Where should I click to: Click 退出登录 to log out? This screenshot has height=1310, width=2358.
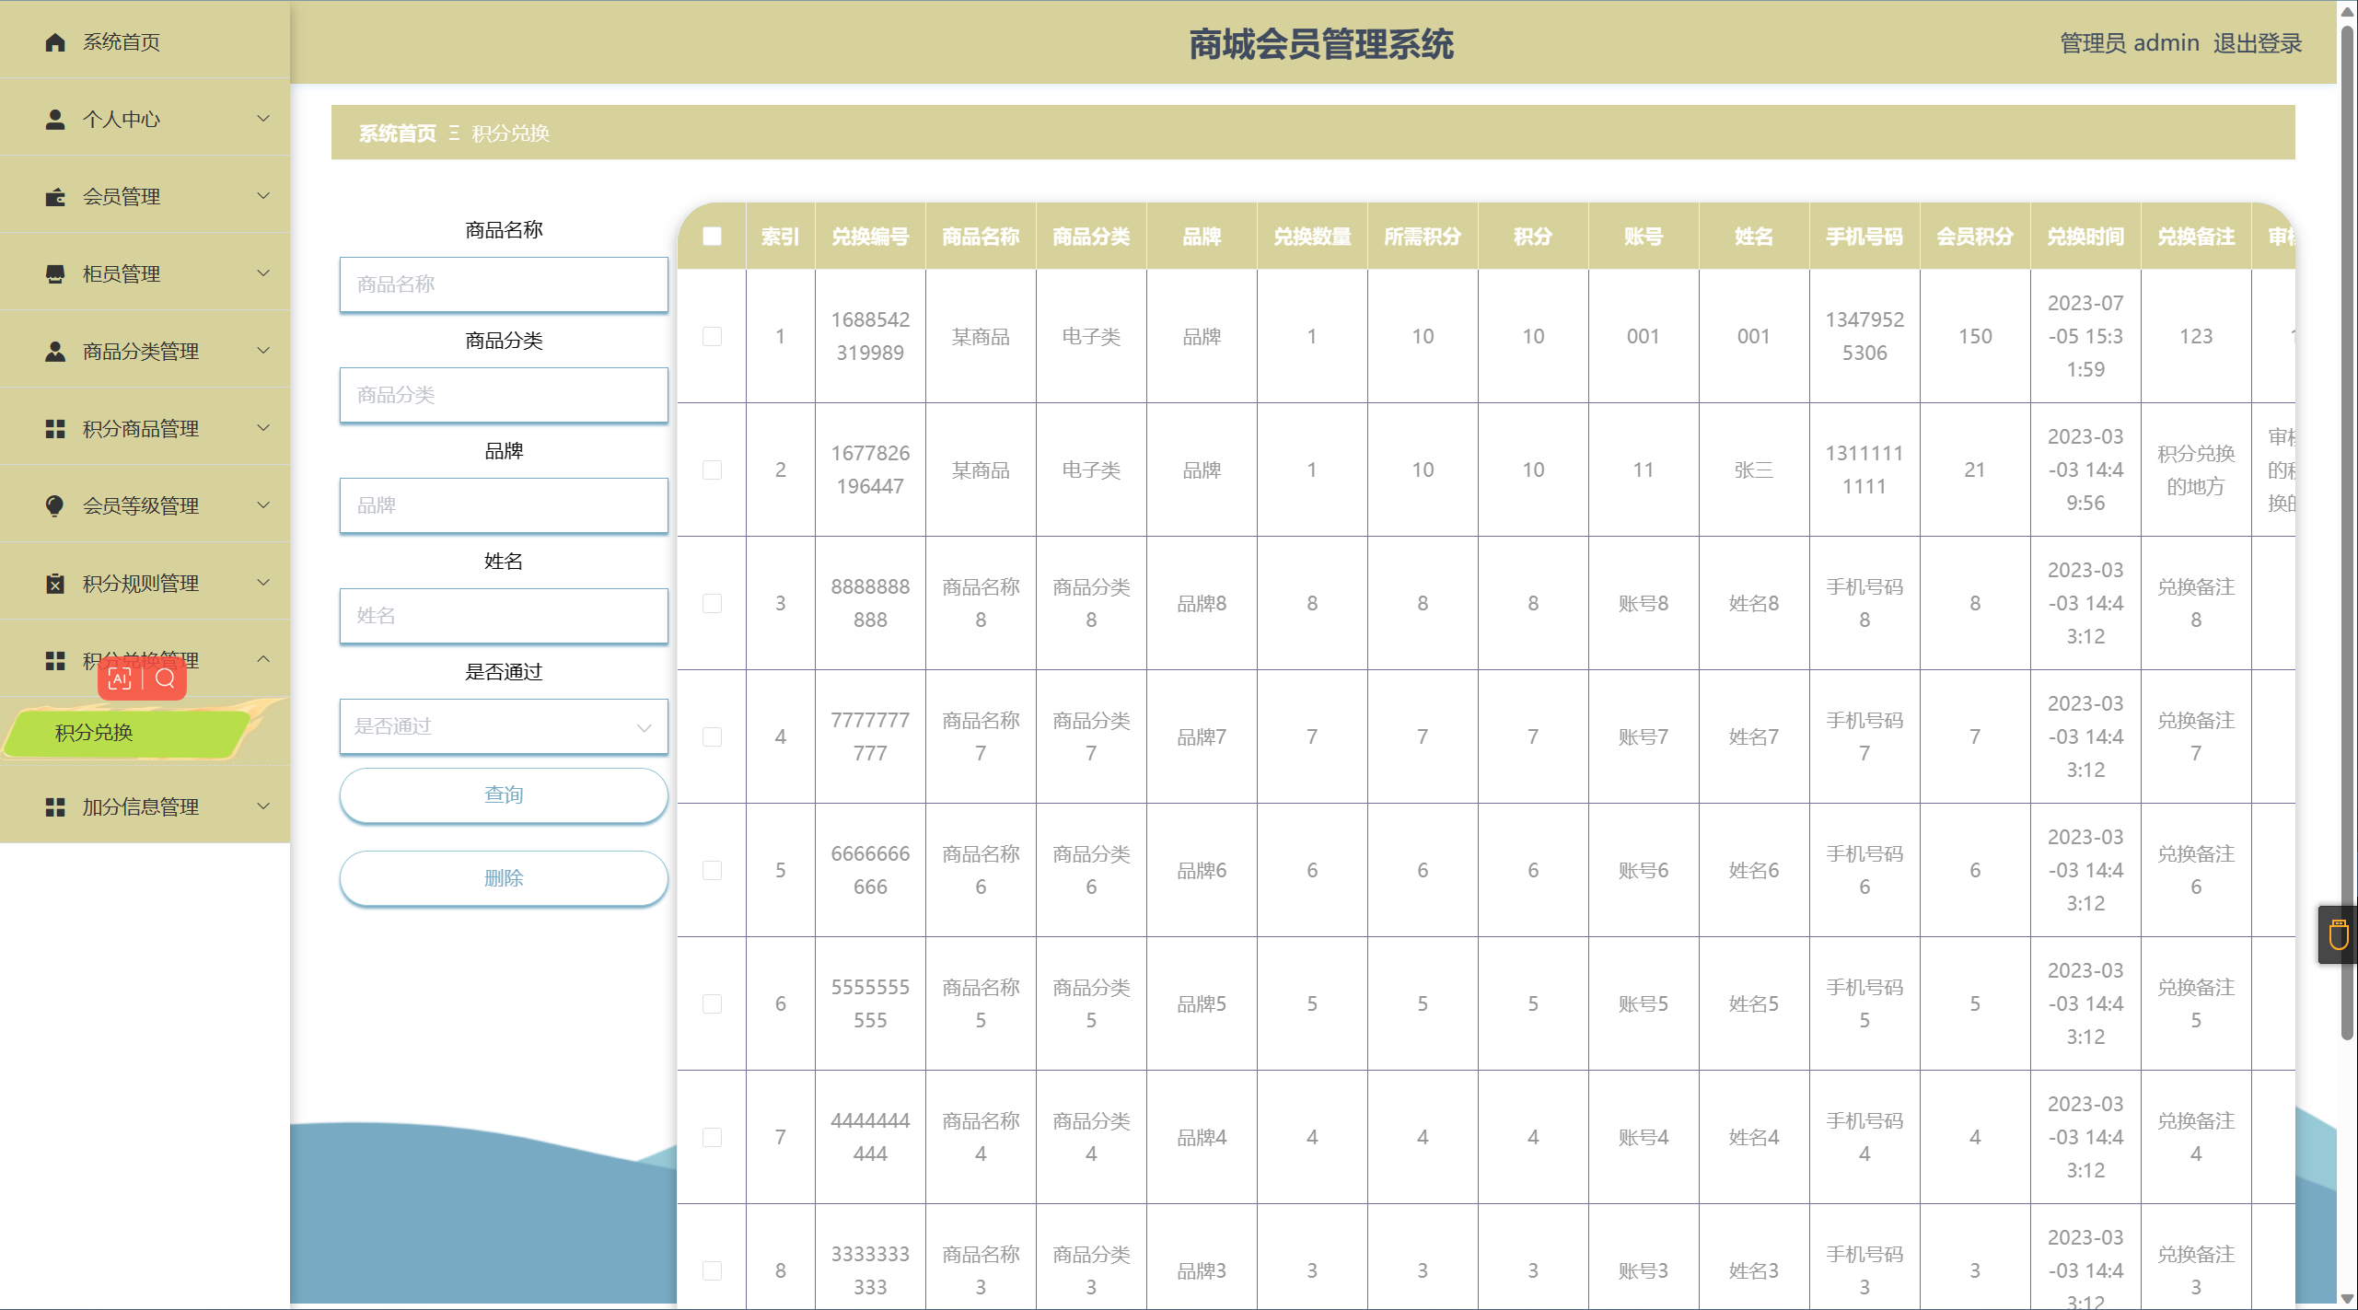pos(2257,43)
